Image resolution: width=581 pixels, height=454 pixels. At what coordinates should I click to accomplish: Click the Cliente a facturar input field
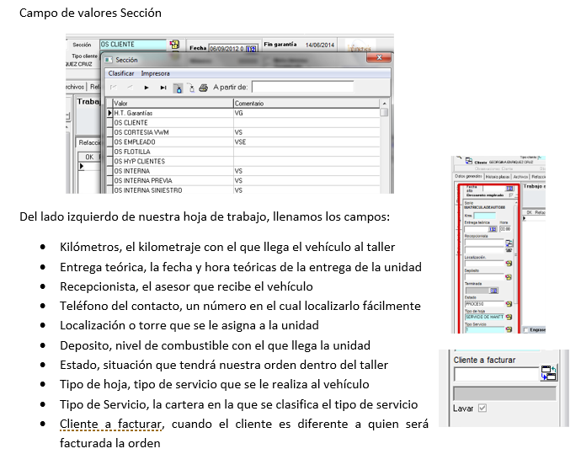point(497,374)
